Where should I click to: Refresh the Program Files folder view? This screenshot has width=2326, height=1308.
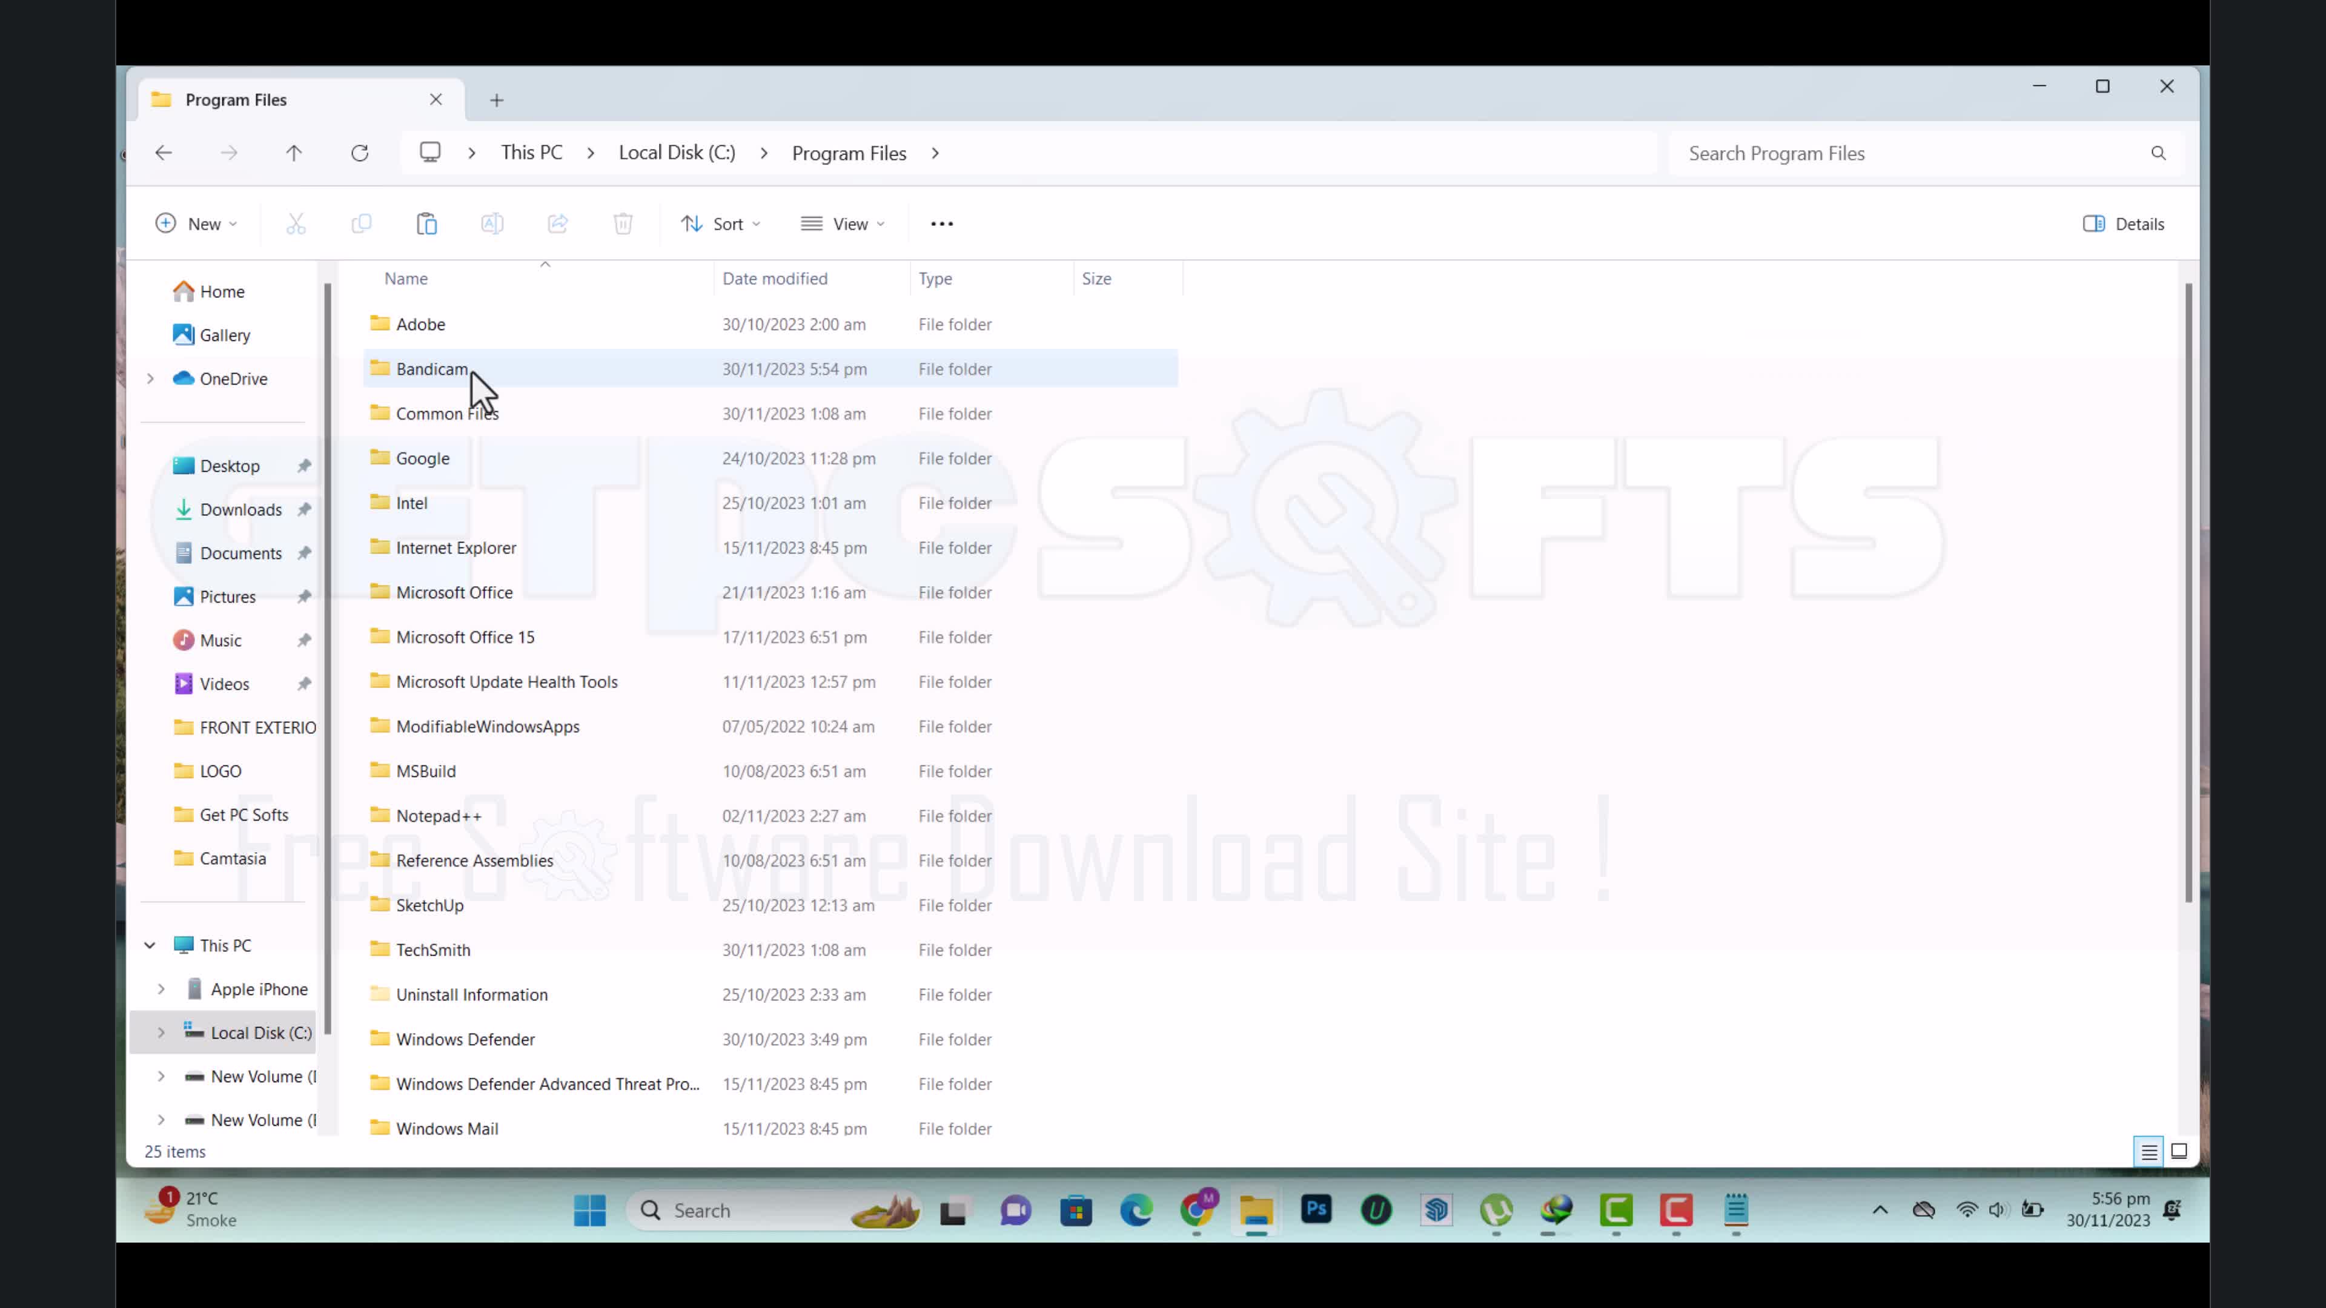point(359,153)
